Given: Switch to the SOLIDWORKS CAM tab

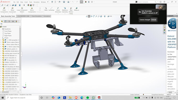Looking at the screenshot, I should tap(23, 16).
